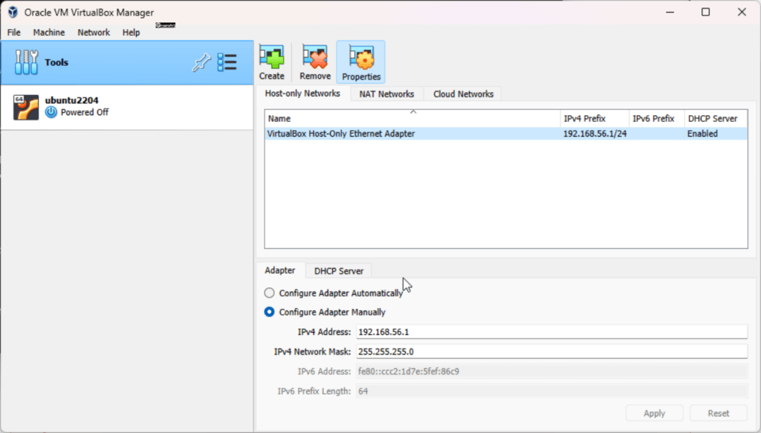Viewport: 761px width, 433px height.
Task: Click the IPv4 Network Mask input field
Action: click(x=552, y=351)
